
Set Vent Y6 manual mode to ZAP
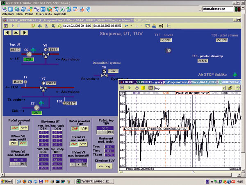[13, 143]
